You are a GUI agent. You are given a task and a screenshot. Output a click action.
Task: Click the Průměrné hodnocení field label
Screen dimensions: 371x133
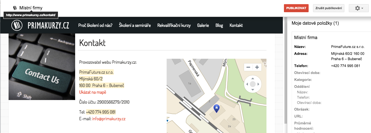click(304, 126)
